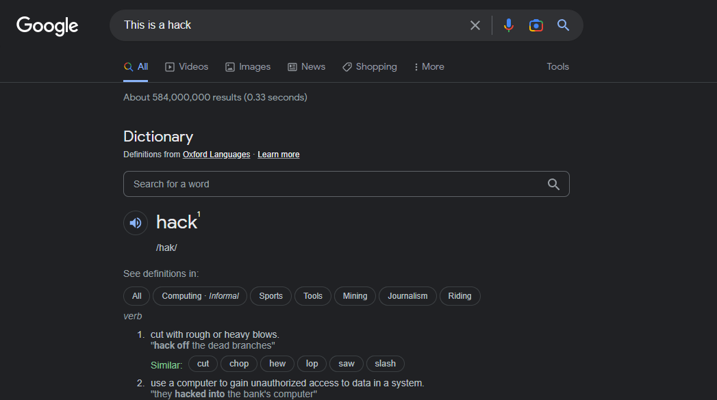This screenshot has height=400, width=717.
Task: Click the similar word hew
Action: (277, 364)
